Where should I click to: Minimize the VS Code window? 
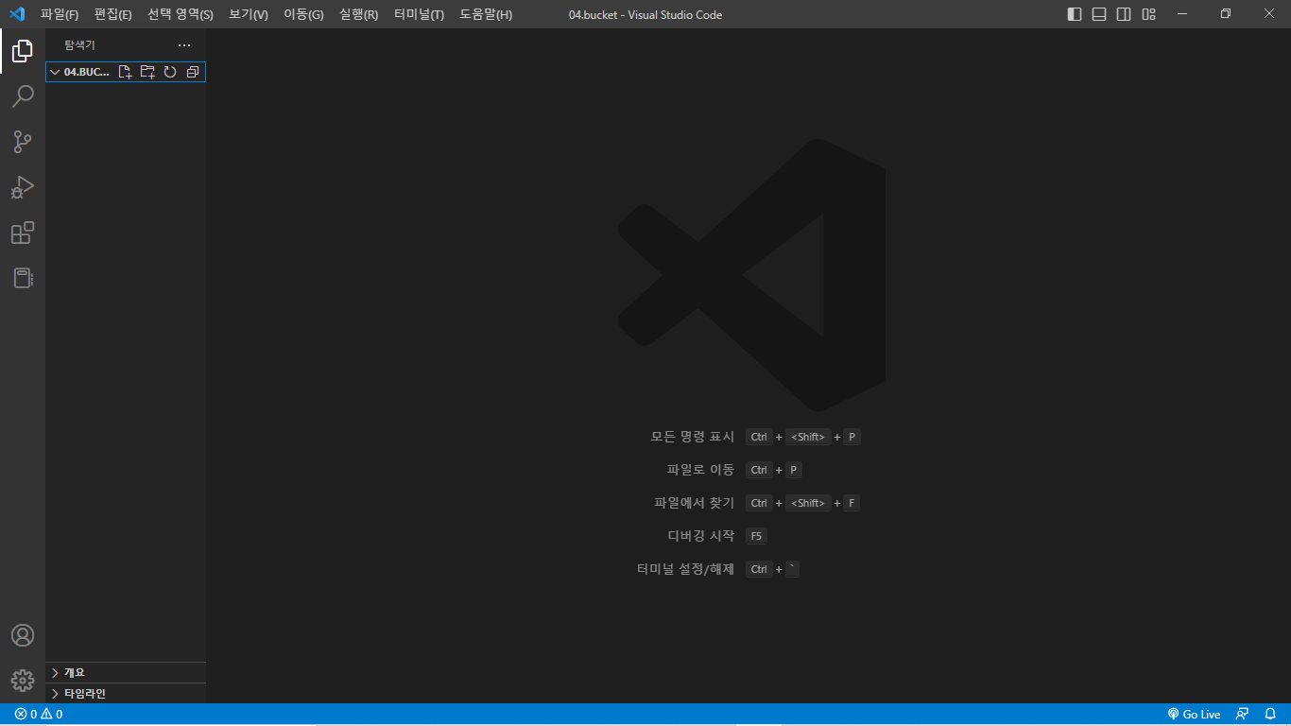click(x=1182, y=14)
